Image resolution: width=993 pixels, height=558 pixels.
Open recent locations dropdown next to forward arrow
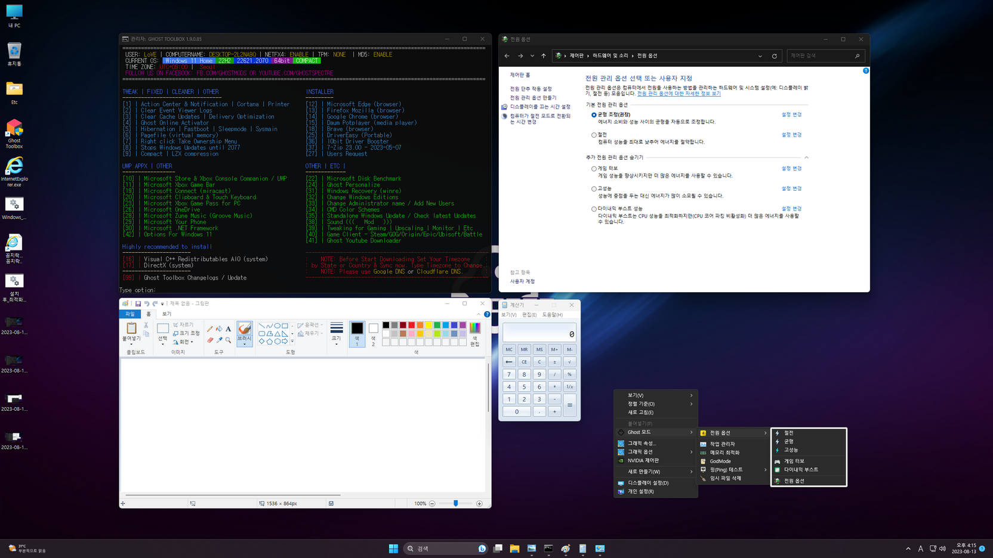pos(532,56)
